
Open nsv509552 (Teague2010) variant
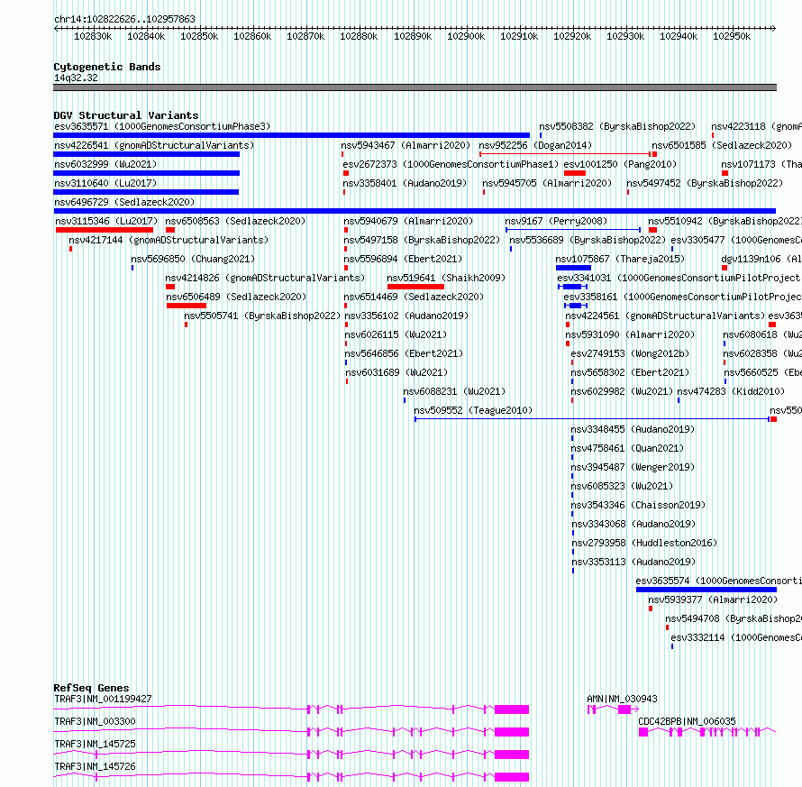(x=473, y=410)
